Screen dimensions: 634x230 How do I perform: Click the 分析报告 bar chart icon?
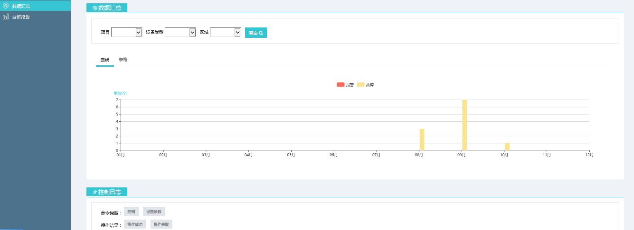click(x=6, y=17)
